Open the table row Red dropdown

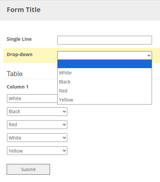(x=37, y=125)
